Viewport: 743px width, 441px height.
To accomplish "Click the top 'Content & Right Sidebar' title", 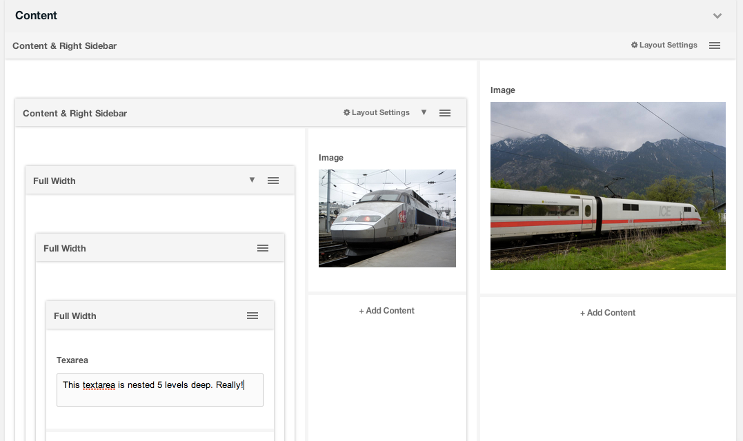I will [x=64, y=46].
